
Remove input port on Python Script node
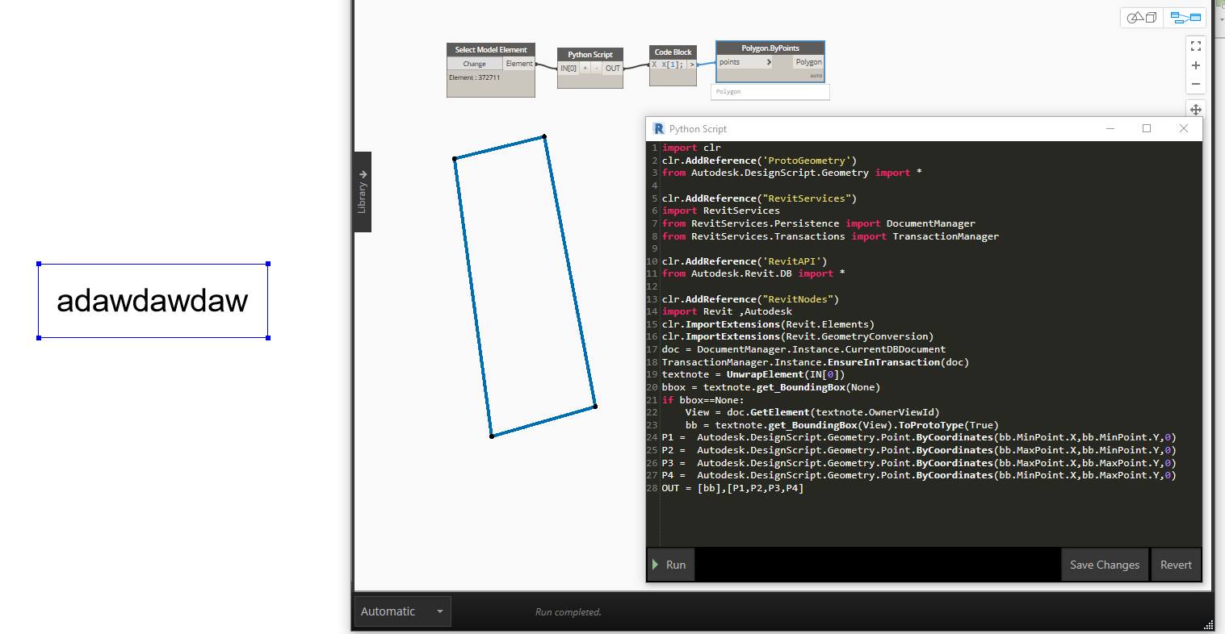597,69
